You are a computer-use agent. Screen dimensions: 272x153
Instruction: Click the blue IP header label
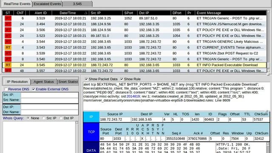pos(91,117)
